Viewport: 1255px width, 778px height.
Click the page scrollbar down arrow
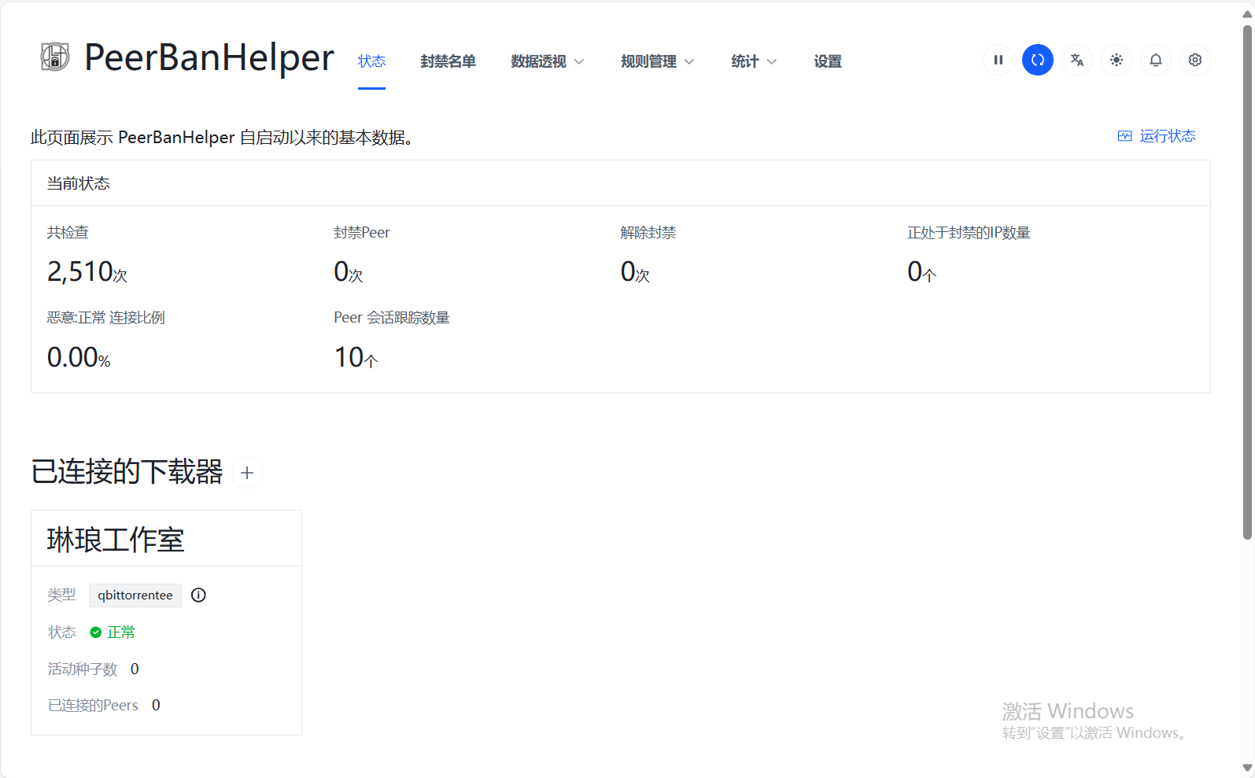tap(1247, 768)
